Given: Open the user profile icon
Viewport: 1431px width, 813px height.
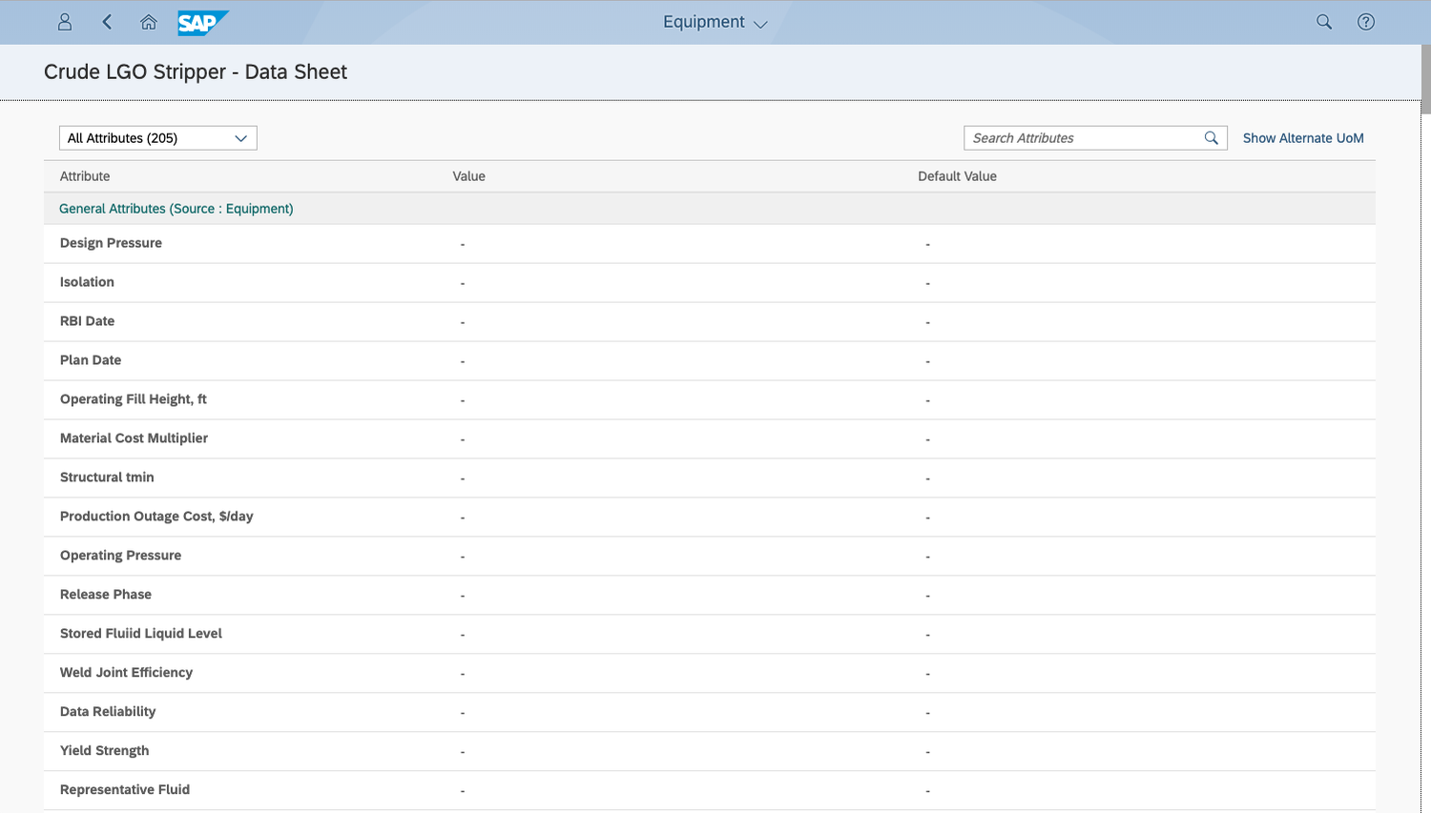Looking at the screenshot, I should click(x=64, y=21).
